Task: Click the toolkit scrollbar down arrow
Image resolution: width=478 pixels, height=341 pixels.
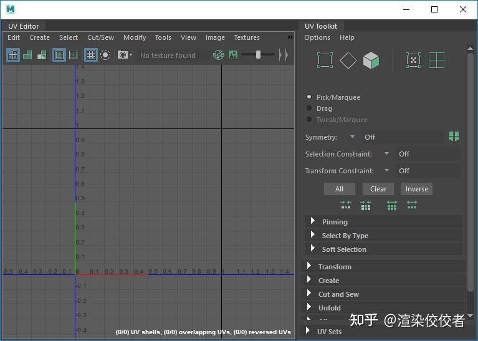Action: 470,315
